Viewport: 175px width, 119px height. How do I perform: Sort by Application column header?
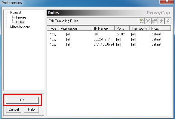tap(75, 28)
